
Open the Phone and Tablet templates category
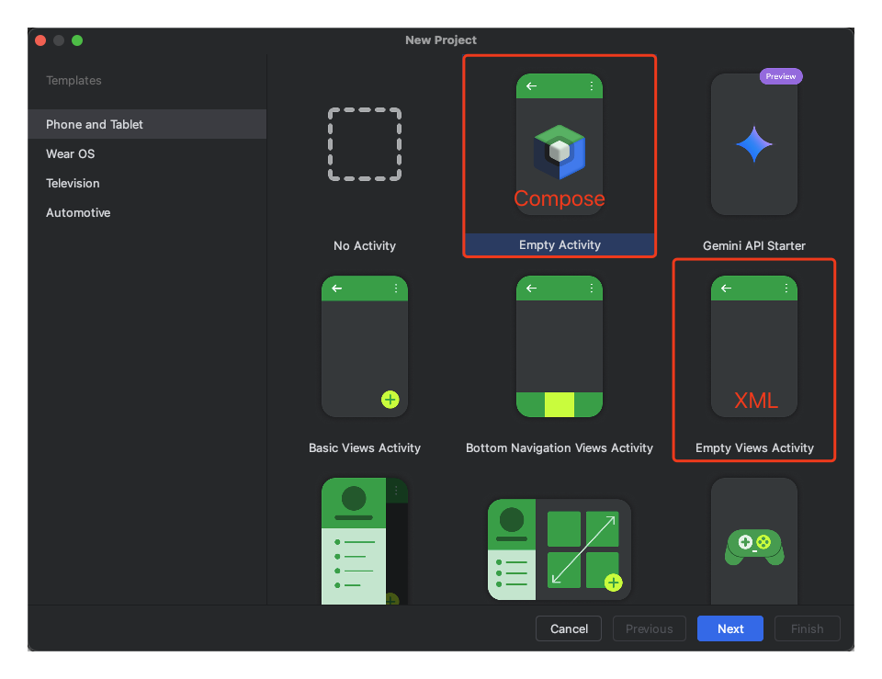[x=147, y=124]
